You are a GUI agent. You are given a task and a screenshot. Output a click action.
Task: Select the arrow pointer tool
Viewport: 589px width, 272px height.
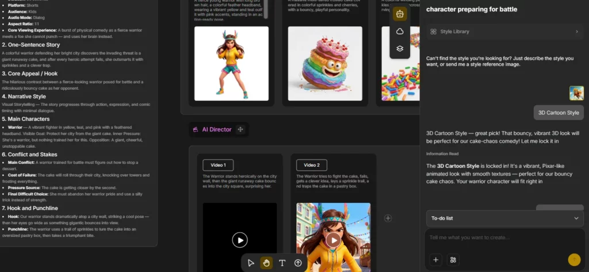click(x=251, y=263)
